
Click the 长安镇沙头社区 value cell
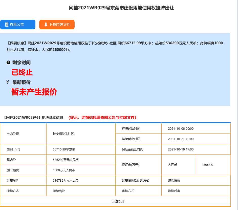tap(81, 134)
